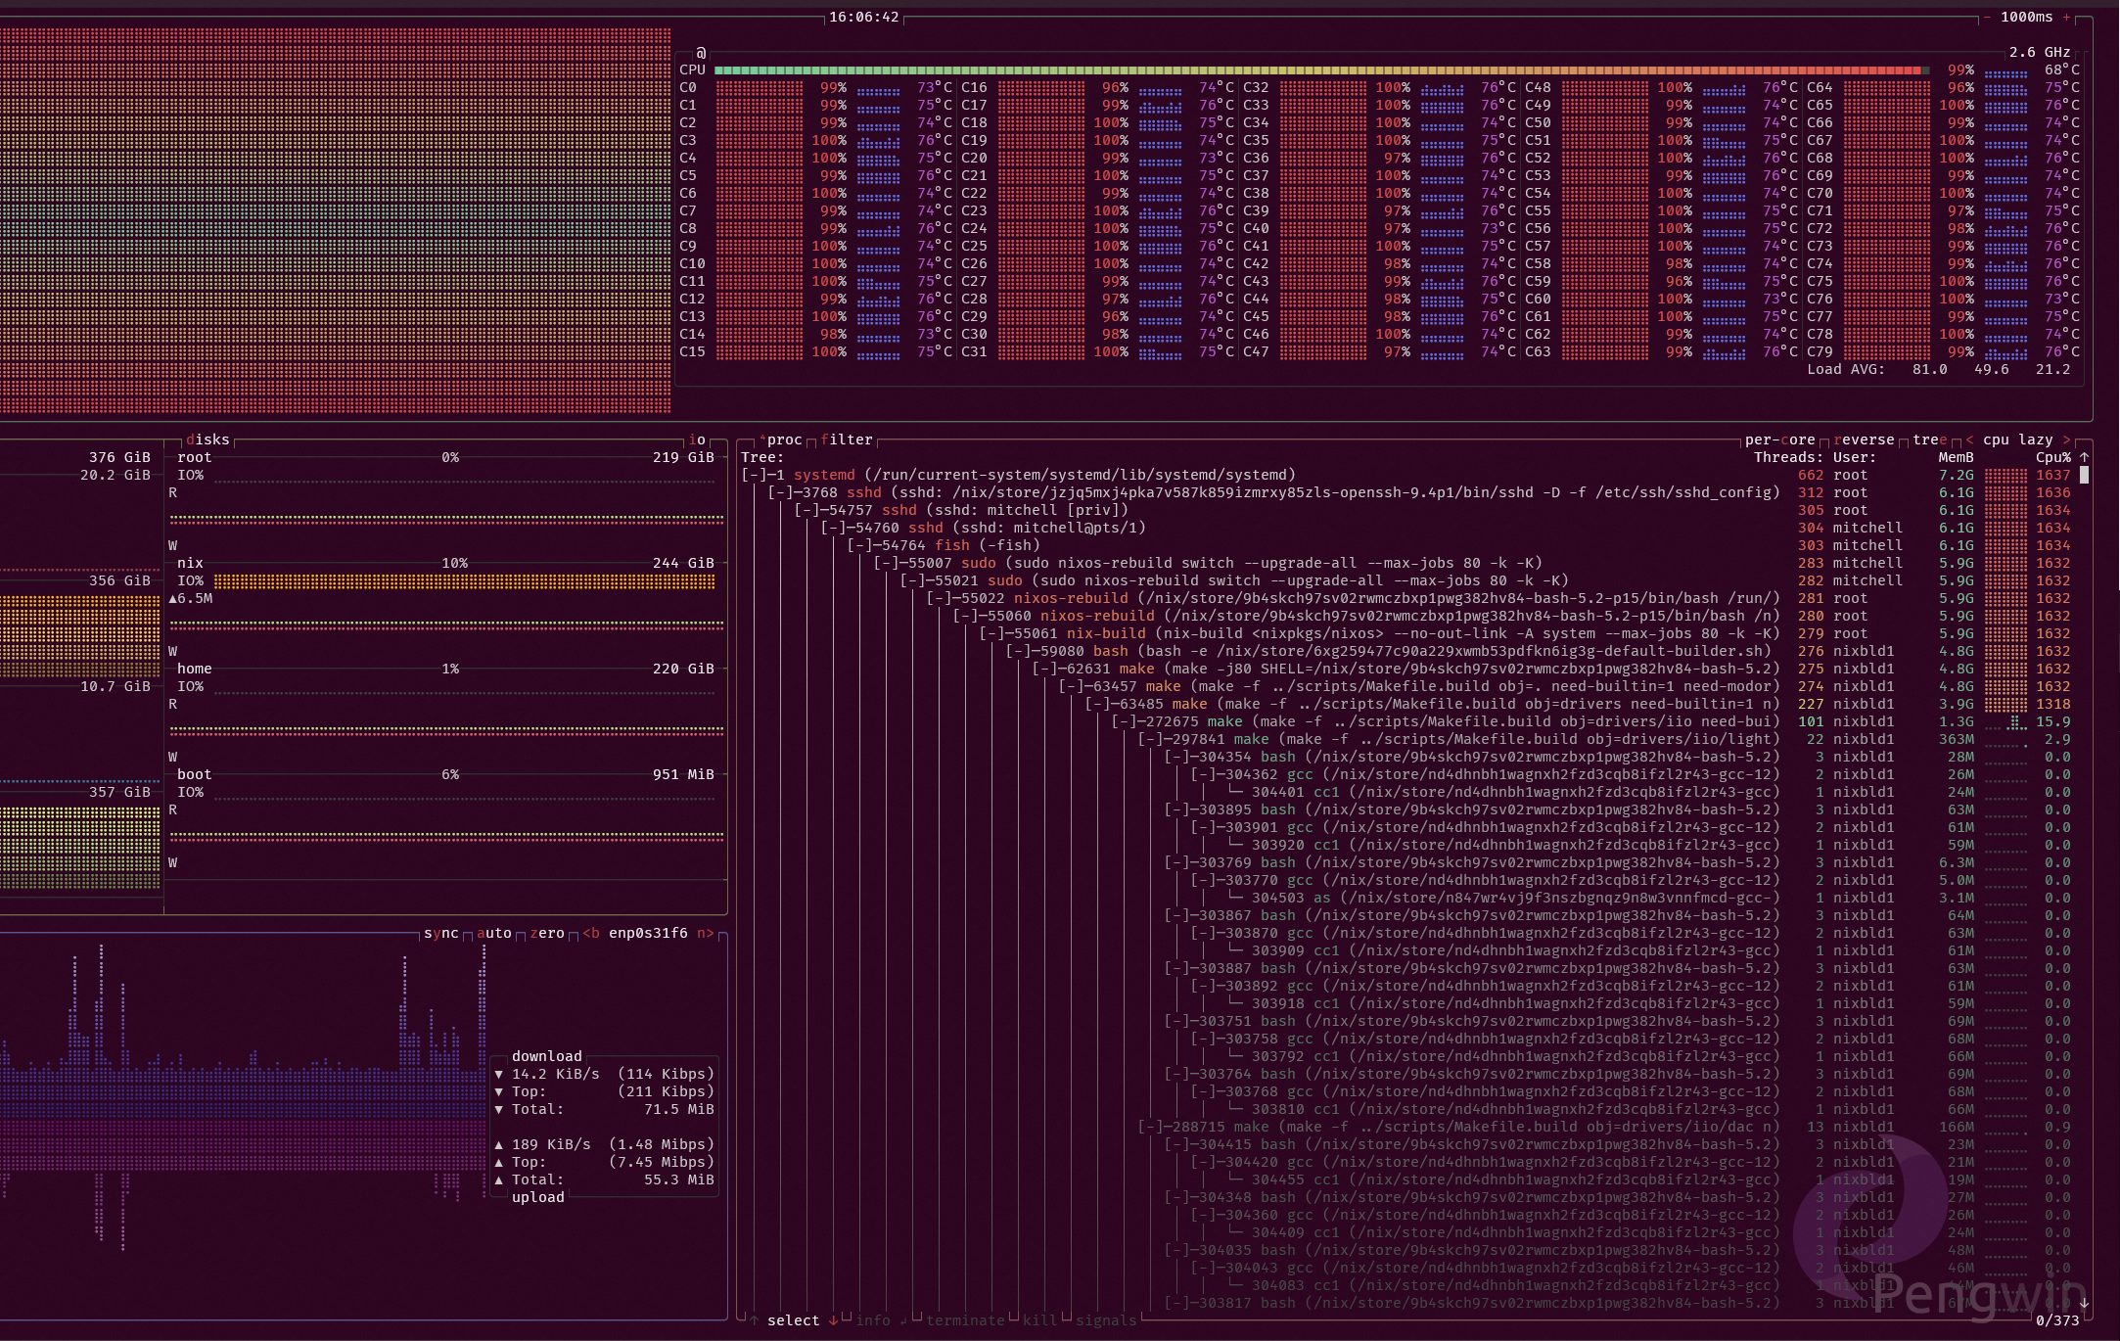Toggle per-core view in the process panel

[x=1781, y=439]
